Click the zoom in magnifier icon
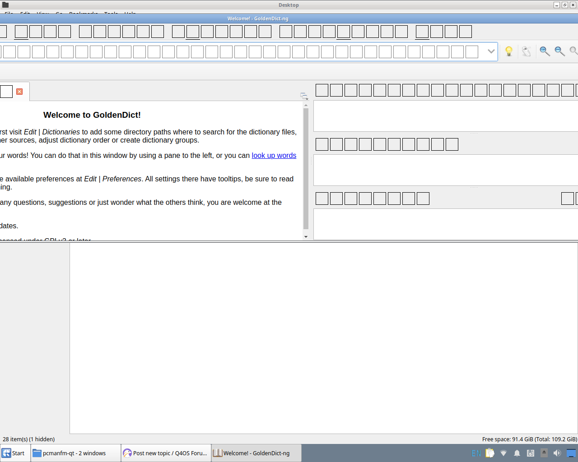The width and height of the screenshot is (578, 462). click(545, 51)
